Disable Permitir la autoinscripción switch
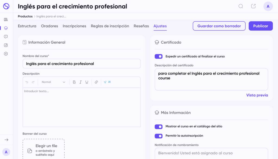Screen dimensions: 278x159 159,136
